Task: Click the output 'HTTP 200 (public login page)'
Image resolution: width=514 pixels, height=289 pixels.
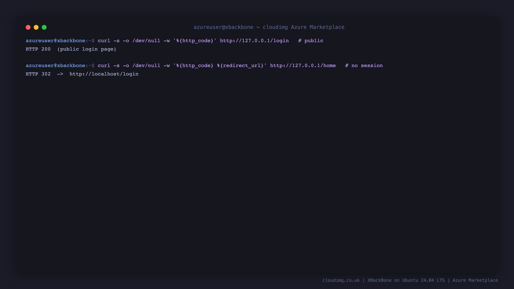Action: 71,49
